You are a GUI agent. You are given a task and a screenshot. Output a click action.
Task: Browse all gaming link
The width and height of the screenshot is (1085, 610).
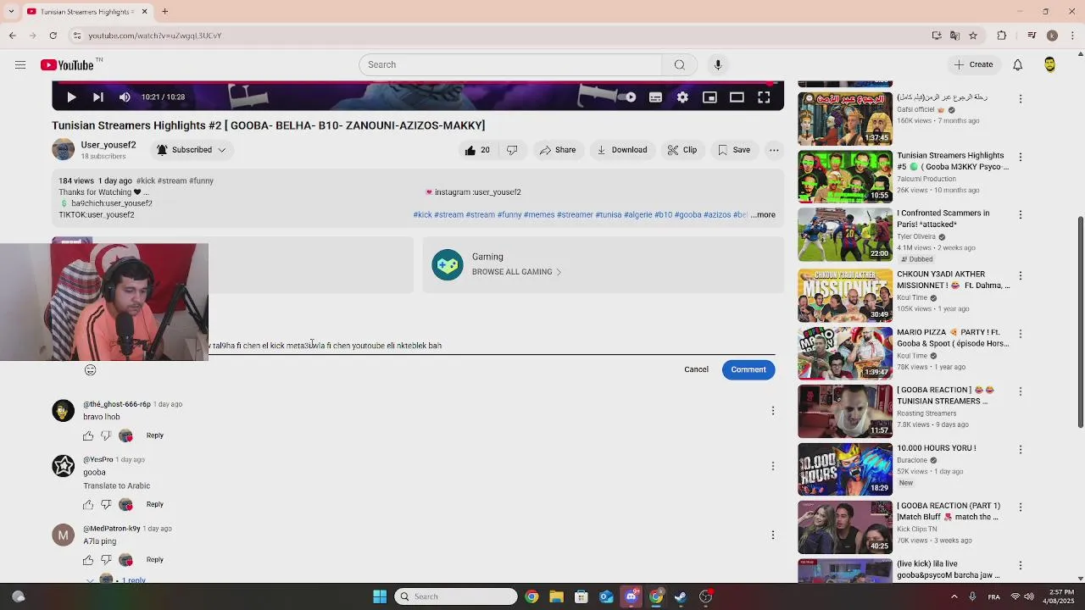coord(516,272)
